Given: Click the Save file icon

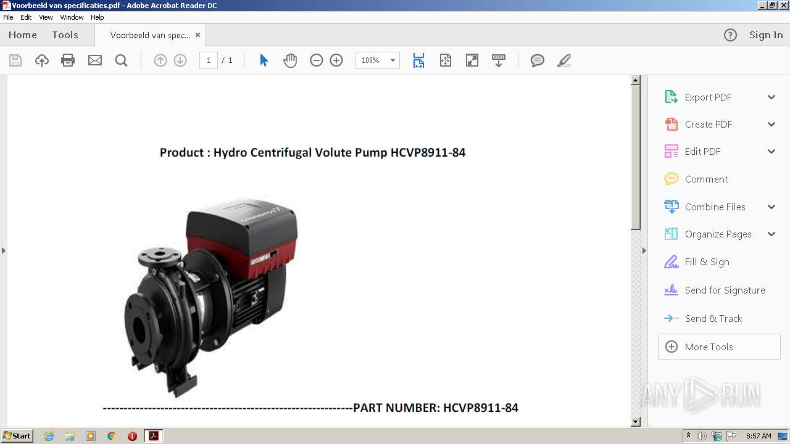Looking at the screenshot, I should [x=15, y=60].
